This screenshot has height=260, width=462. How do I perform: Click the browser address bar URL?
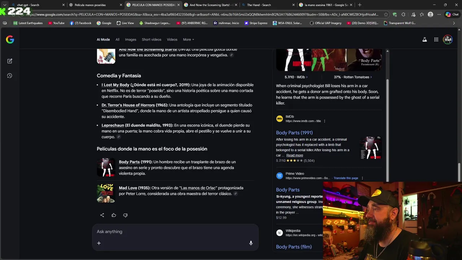(x=202, y=14)
